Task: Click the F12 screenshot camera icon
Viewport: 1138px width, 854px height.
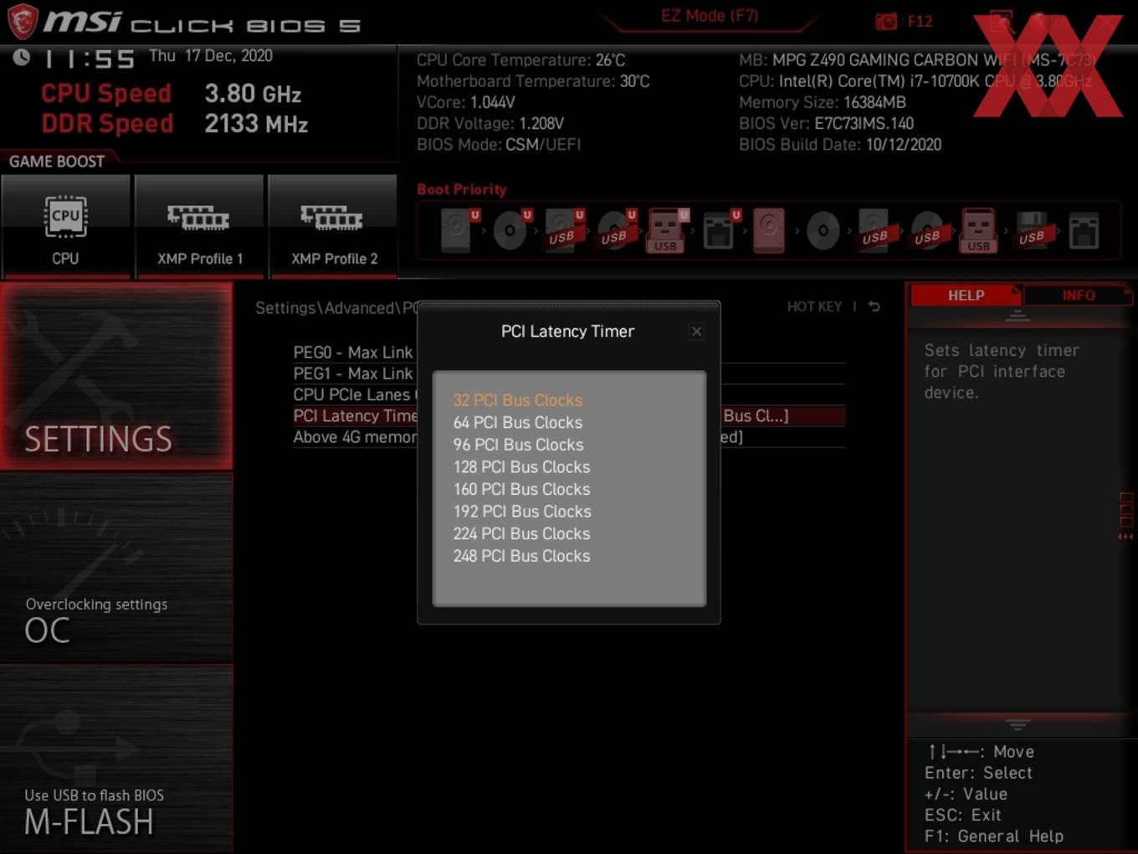Action: tap(886, 21)
